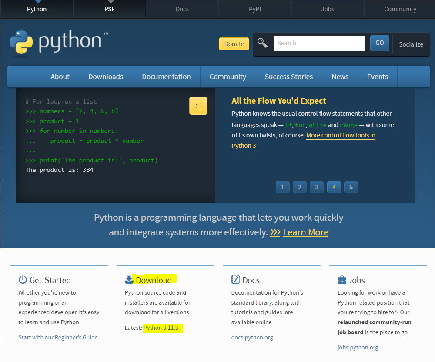The height and width of the screenshot is (362, 435).
Task: Open the Community menu in the blue navigation bar
Action: [x=228, y=77]
